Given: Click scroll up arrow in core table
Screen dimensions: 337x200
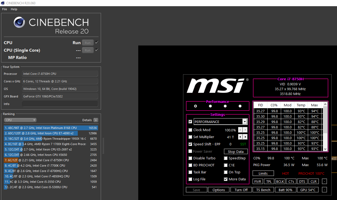Looking at the screenshot, I should tap(325, 104).
